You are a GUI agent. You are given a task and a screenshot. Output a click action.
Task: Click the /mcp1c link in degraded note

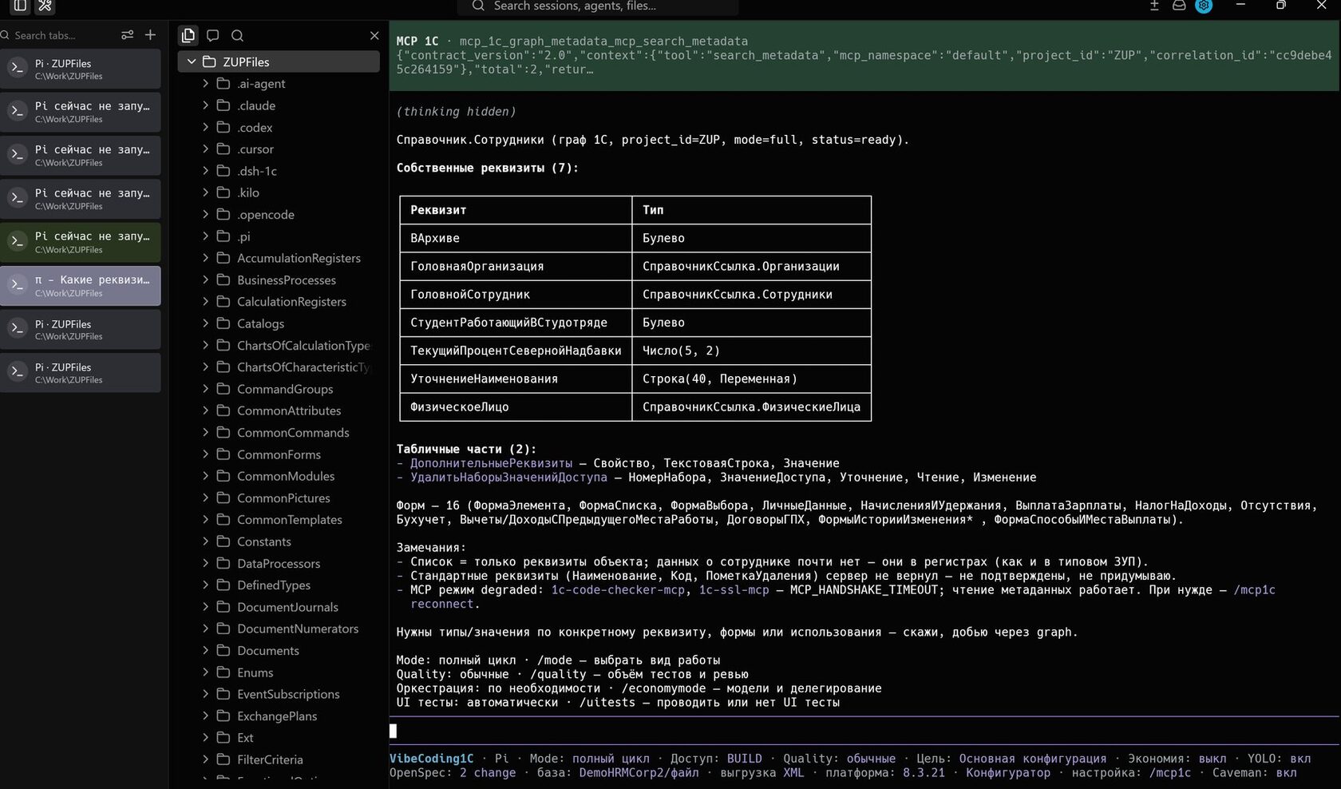[1254, 590]
